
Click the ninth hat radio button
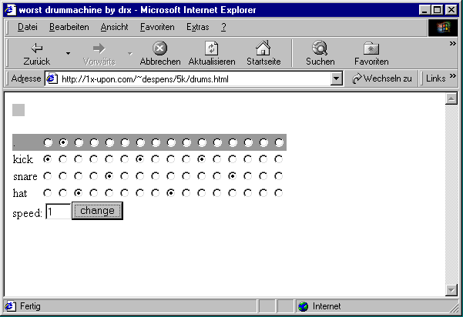pyautogui.click(x=170, y=193)
